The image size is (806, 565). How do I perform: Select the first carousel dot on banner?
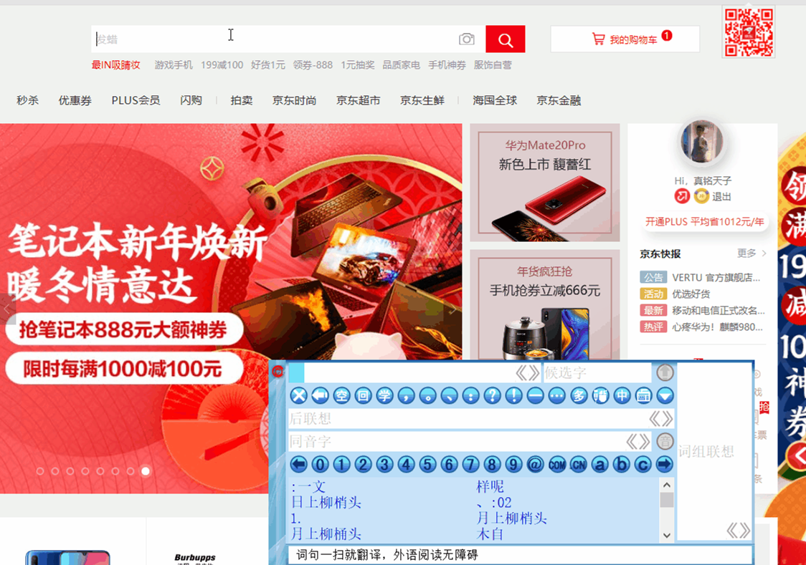pyautogui.click(x=40, y=471)
